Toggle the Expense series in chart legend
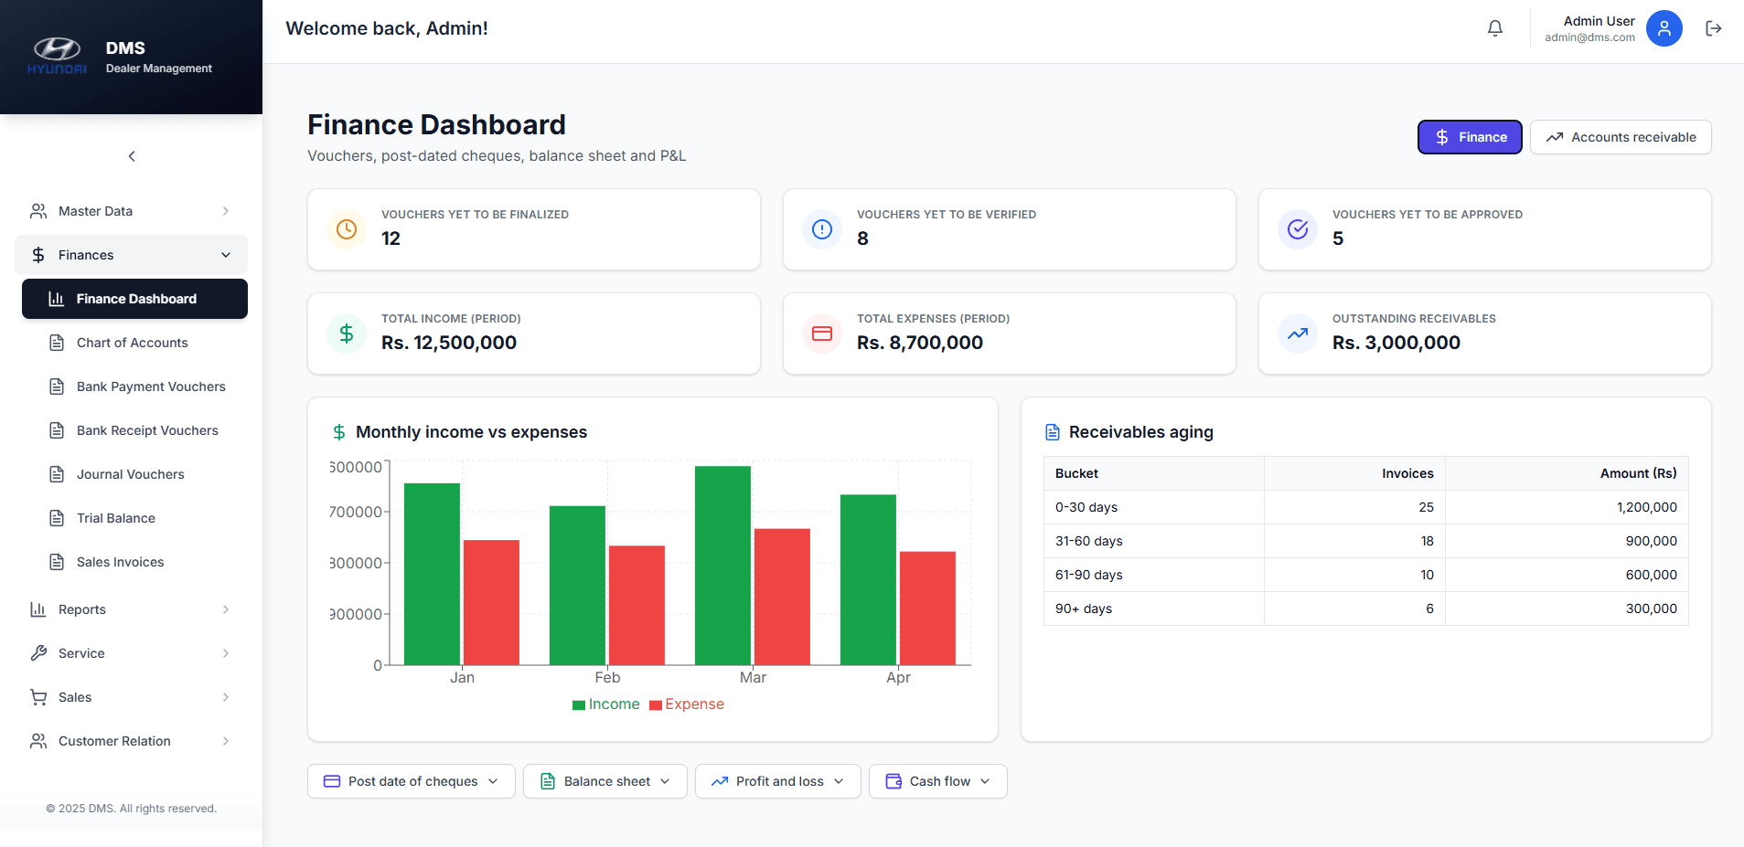This screenshot has height=847, width=1744. 687,704
